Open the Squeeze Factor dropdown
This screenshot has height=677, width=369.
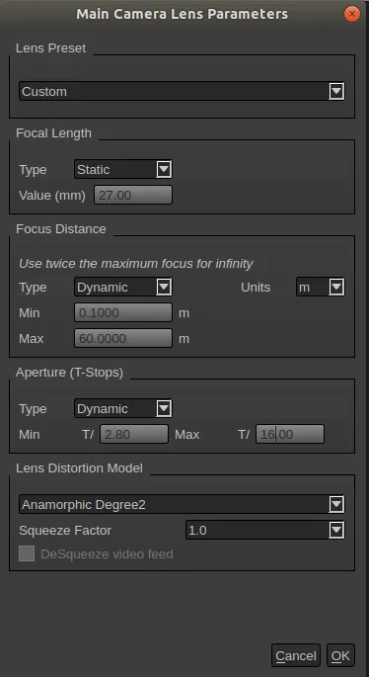point(265,530)
